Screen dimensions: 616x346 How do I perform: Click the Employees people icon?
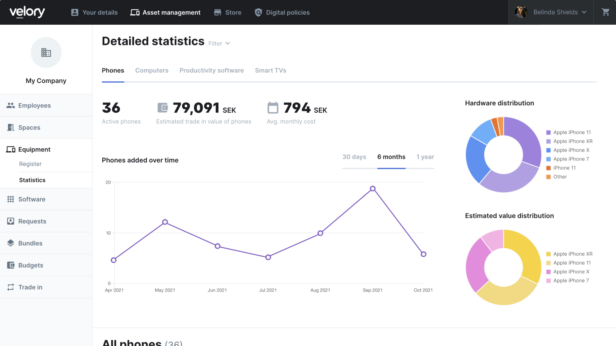coord(11,105)
